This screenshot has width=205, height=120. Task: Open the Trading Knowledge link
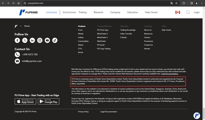pyautogui.click(x=128, y=30)
